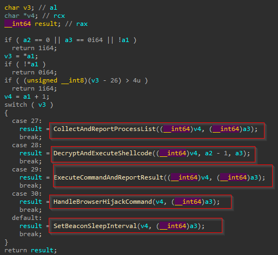Click the '__int64 result;' declaration
Viewport: 278px width, 255px height.
pyautogui.click(x=32, y=24)
